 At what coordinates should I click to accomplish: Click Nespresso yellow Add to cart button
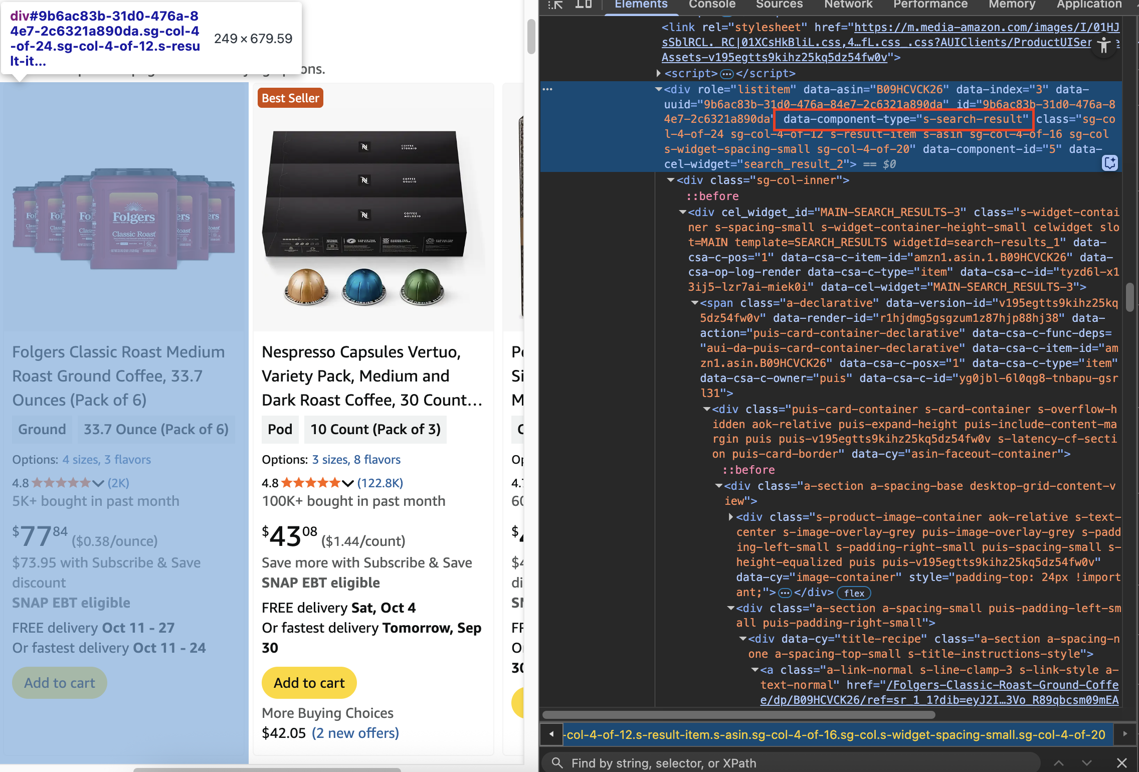coord(309,683)
